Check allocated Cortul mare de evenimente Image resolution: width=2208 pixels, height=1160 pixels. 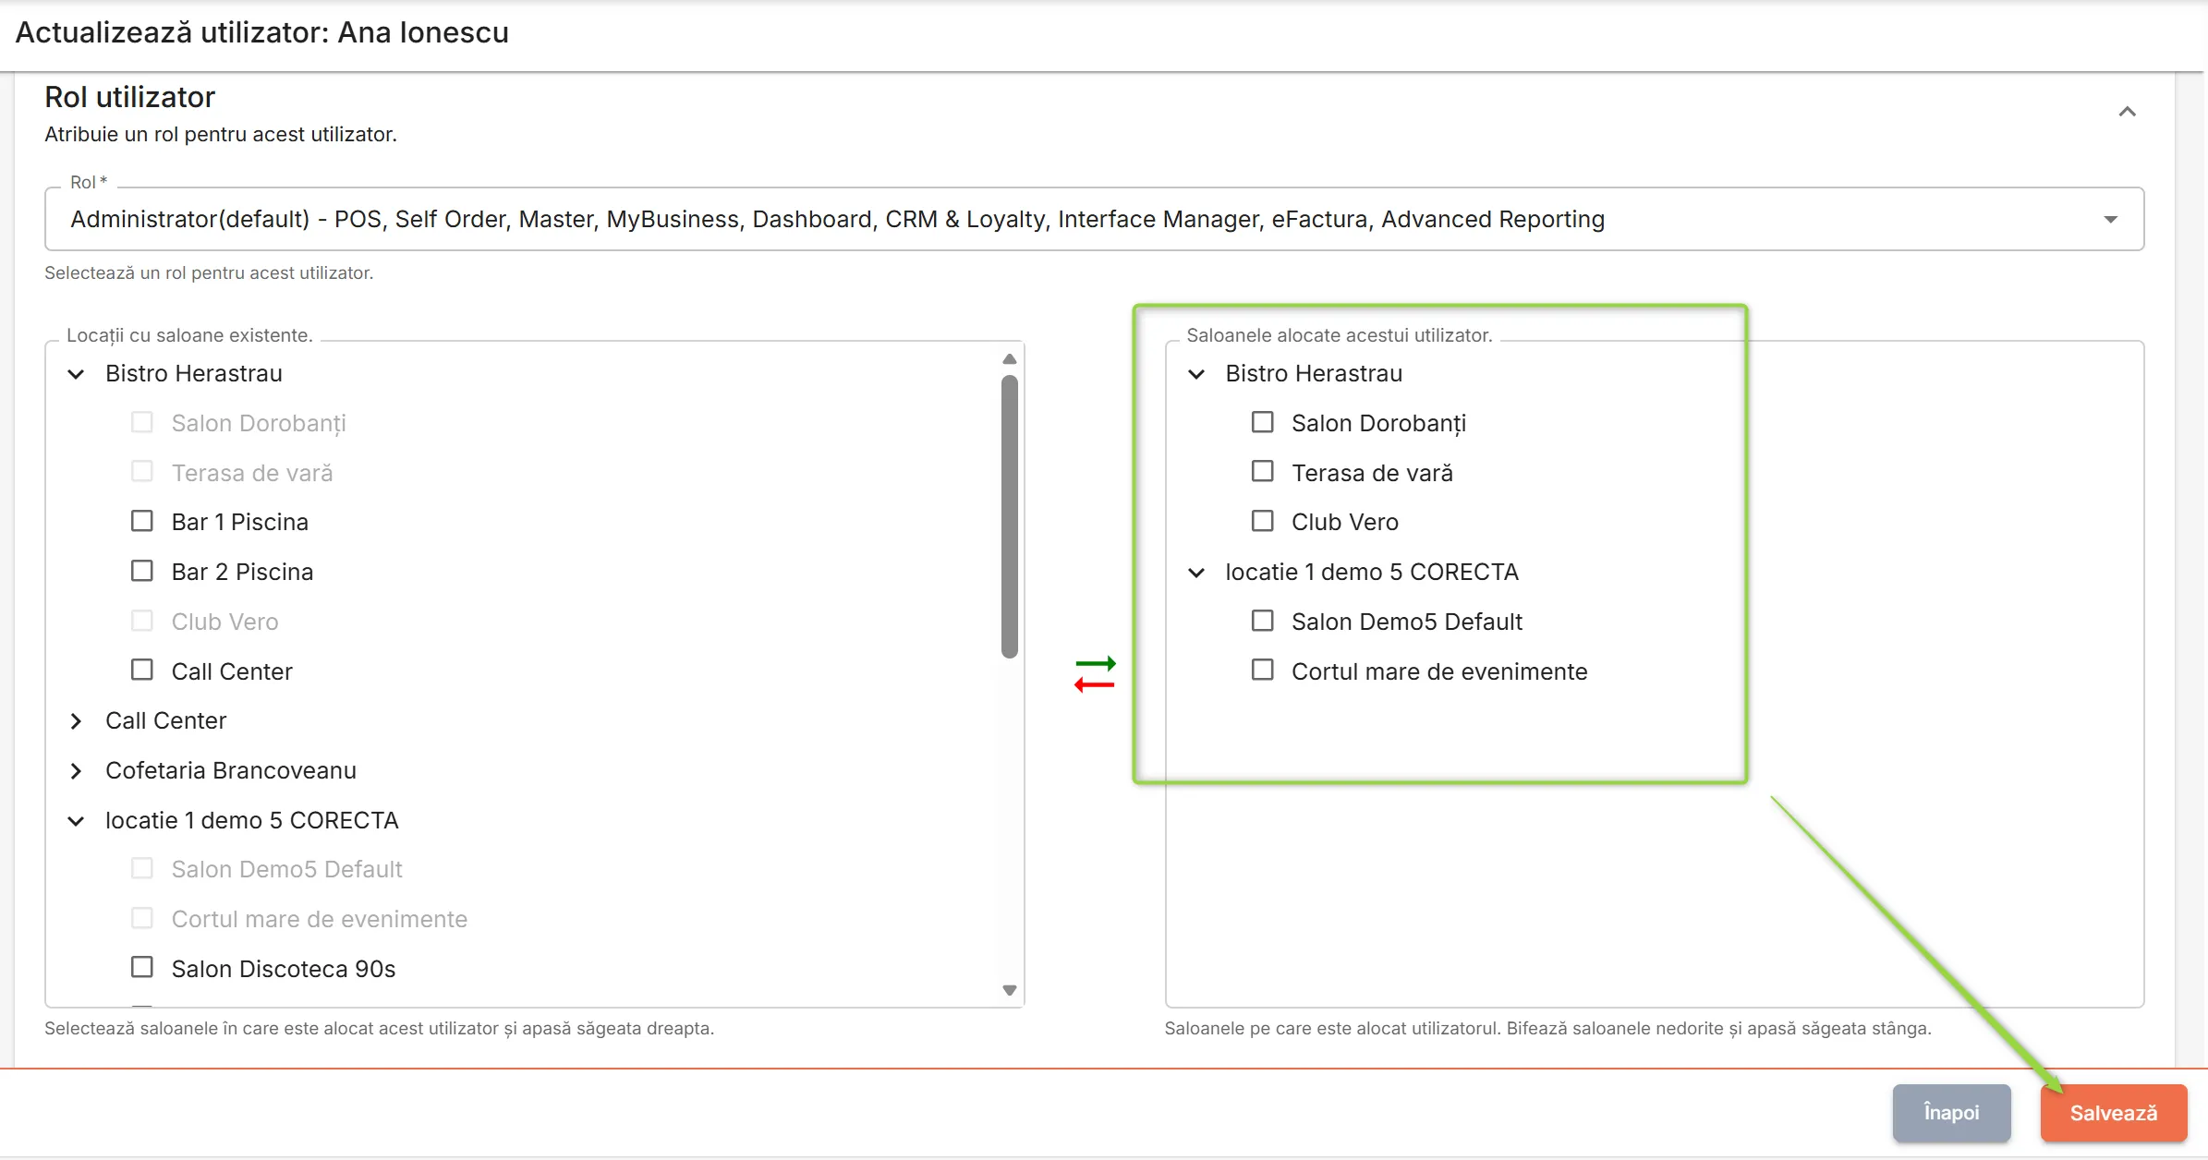pyautogui.click(x=1262, y=670)
